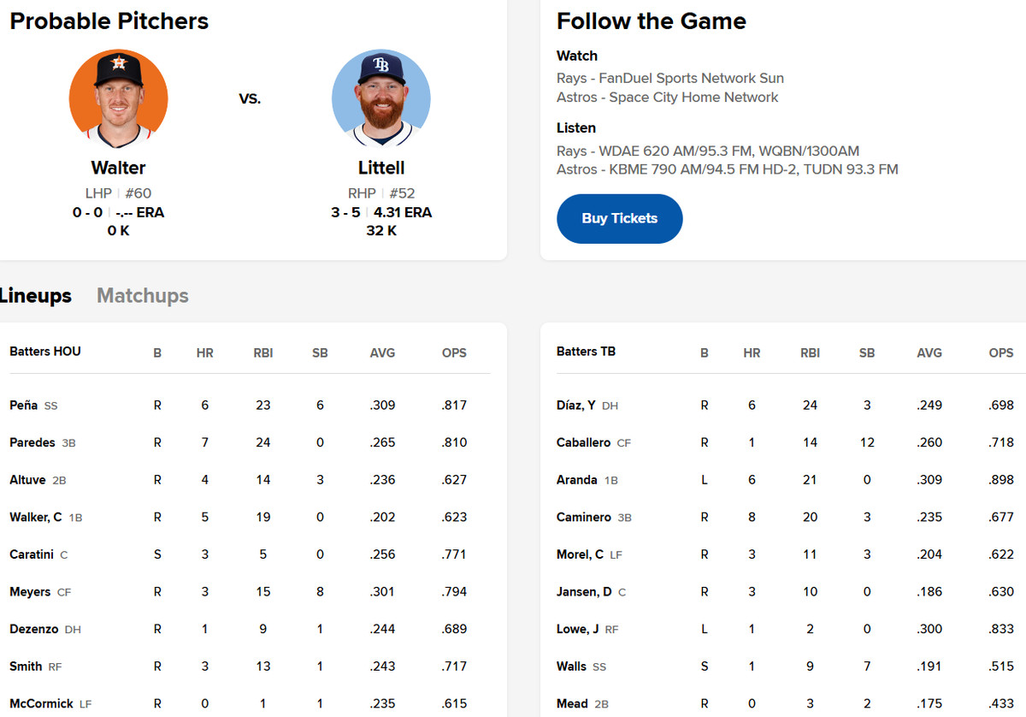Screen dimensions: 1026x717
Task: Click the Buy Tickets button
Action: pos(619,218)
